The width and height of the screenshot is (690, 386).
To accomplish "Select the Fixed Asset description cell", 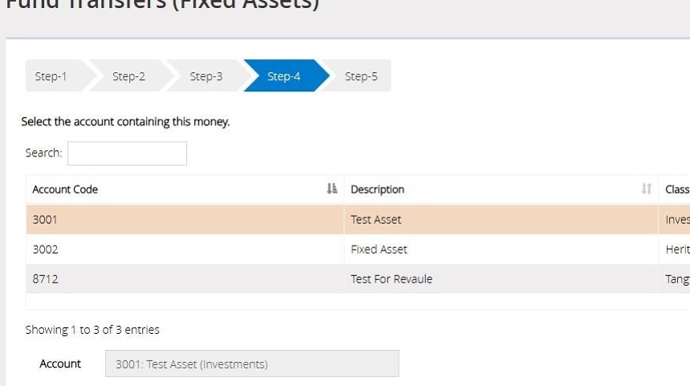I will [379, 250].
